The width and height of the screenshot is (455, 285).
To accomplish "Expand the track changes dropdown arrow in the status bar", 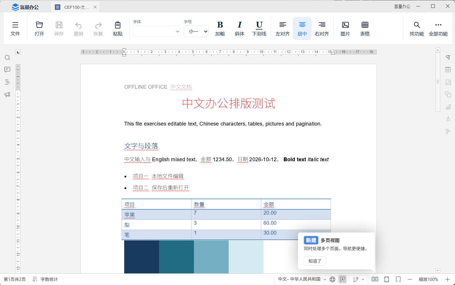I will point(363,279).
